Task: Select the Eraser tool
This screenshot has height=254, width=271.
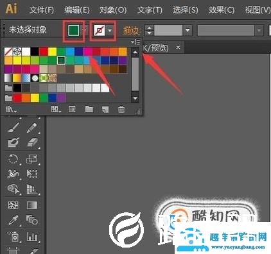Action: pyautogui.click(x=32, y=142)
